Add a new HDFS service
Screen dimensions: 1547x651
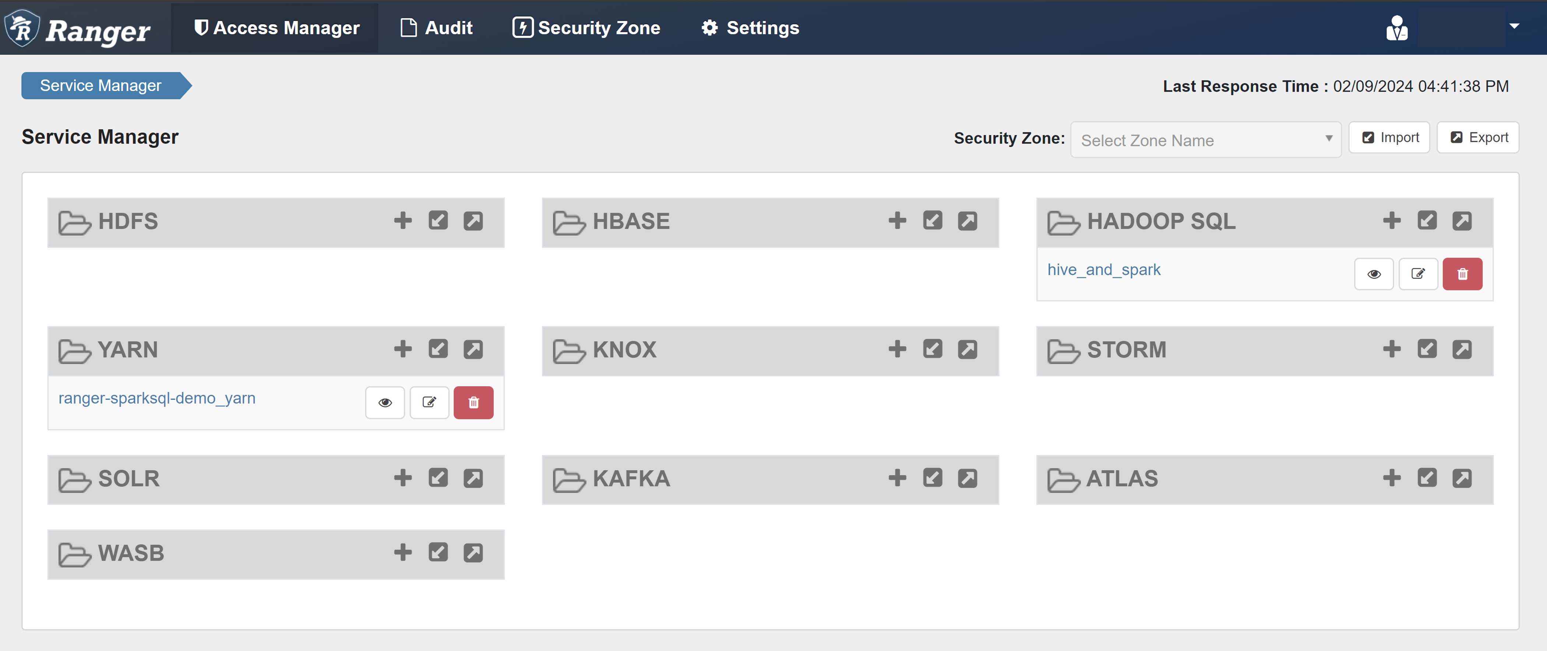click(403, 221)
